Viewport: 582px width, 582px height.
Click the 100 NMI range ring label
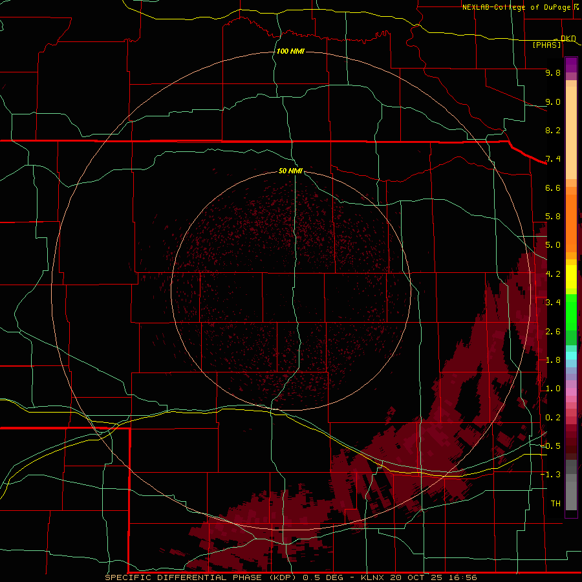(x=290, y=51)
